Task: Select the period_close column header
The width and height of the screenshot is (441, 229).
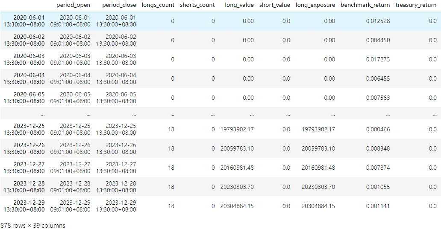Action: click(x=119, y=5)
